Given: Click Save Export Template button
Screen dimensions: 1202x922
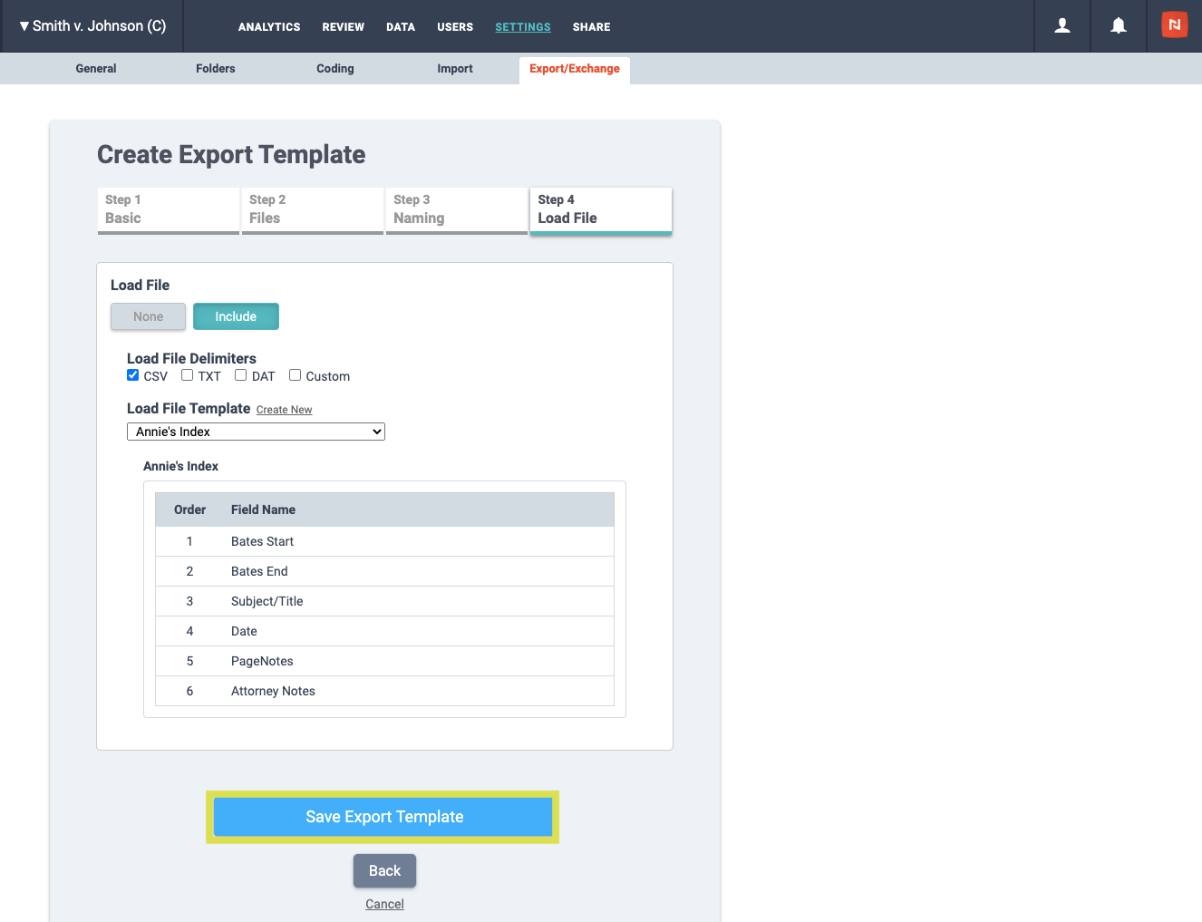Looking at the screenshot, I should [x=383, y=817].
